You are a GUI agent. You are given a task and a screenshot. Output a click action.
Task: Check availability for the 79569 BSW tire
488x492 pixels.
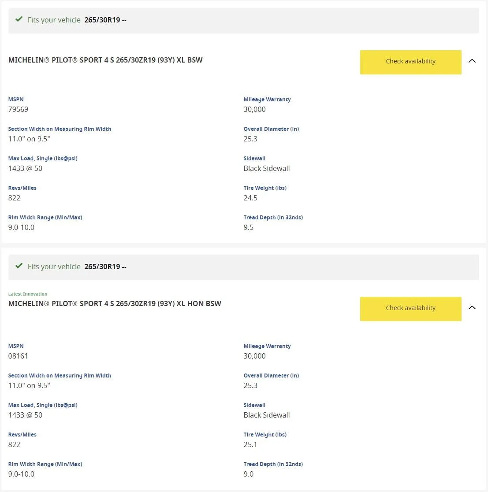tap(410, 62)
